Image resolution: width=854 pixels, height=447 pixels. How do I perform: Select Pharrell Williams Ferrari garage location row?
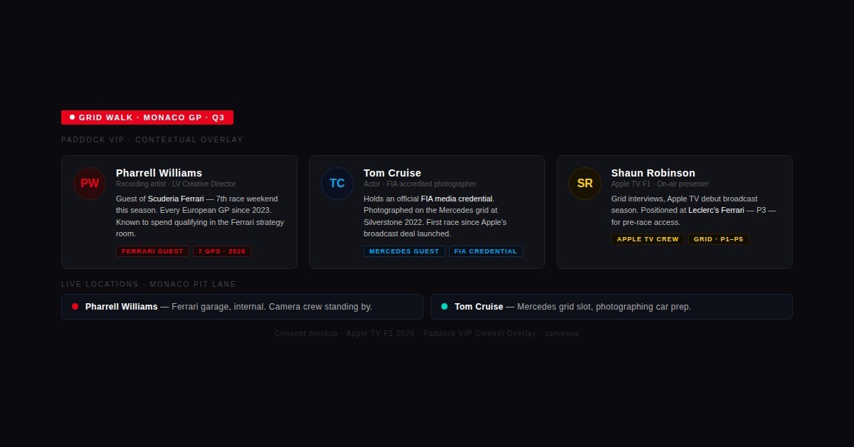tap(242, 307)
